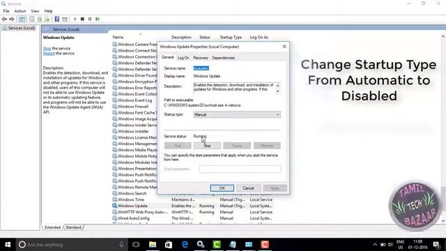
Task: Select the 'WinHTTP Web Proxy Auto-' service row
Action: click(192, 212)
